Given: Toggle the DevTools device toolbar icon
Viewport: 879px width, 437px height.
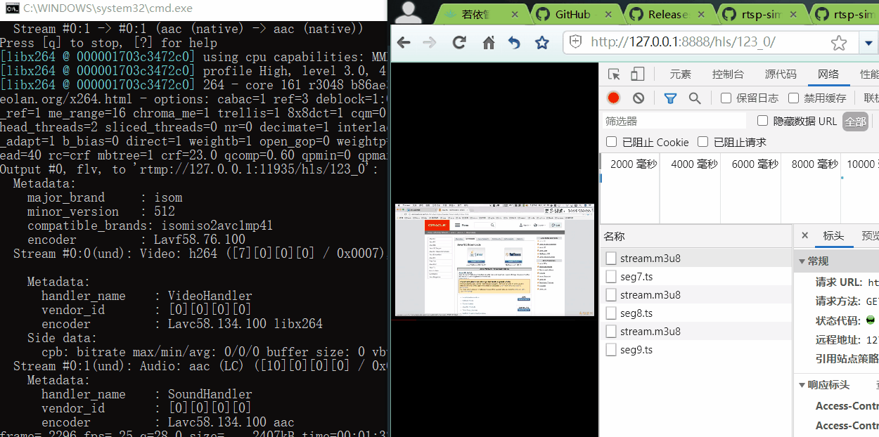Looking at the screenshot, I should coord(638,74).
